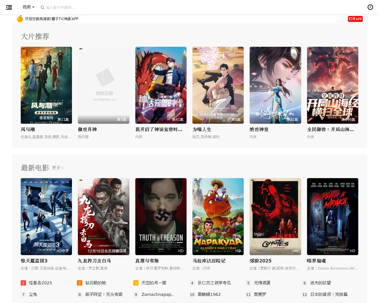This screenshot has height=303, width=379.
Task: Click the 杨天翔 cast name
Action: point(83,137)
